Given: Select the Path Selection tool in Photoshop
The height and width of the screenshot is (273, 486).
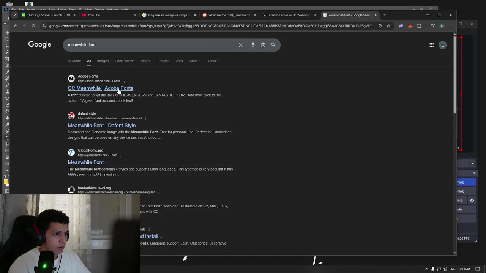Looking at the screenshot, I should click(x=7, y=144).
